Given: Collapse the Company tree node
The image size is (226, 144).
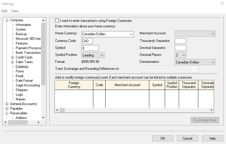Looking at the screenshot, I should 7,20.
